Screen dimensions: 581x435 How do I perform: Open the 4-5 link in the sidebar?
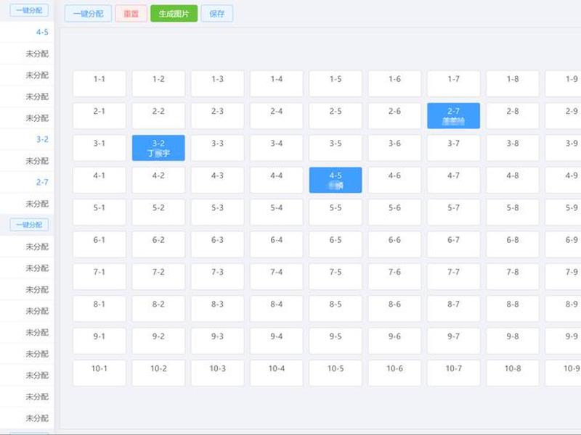point(42,32)
